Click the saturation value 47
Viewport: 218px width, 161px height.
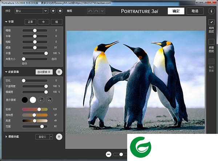(55, 115)
